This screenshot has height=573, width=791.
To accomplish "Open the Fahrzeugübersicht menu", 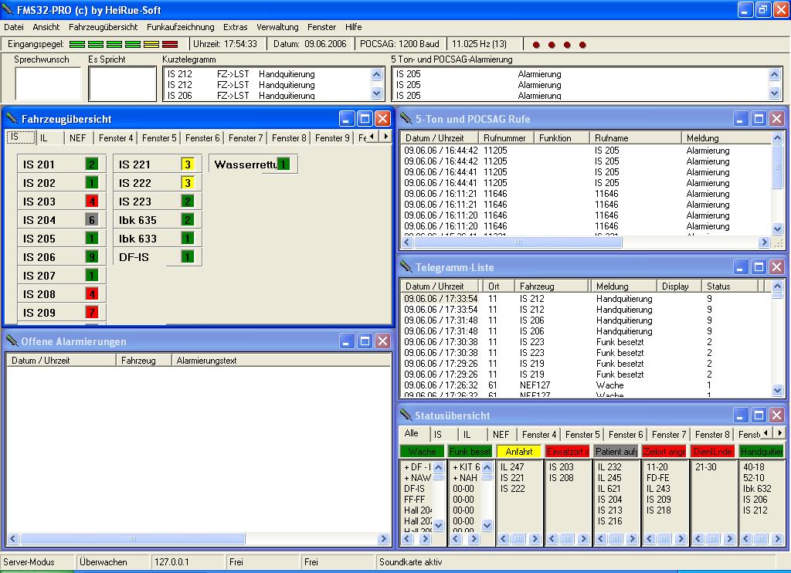I will click(x=103, y=27).
